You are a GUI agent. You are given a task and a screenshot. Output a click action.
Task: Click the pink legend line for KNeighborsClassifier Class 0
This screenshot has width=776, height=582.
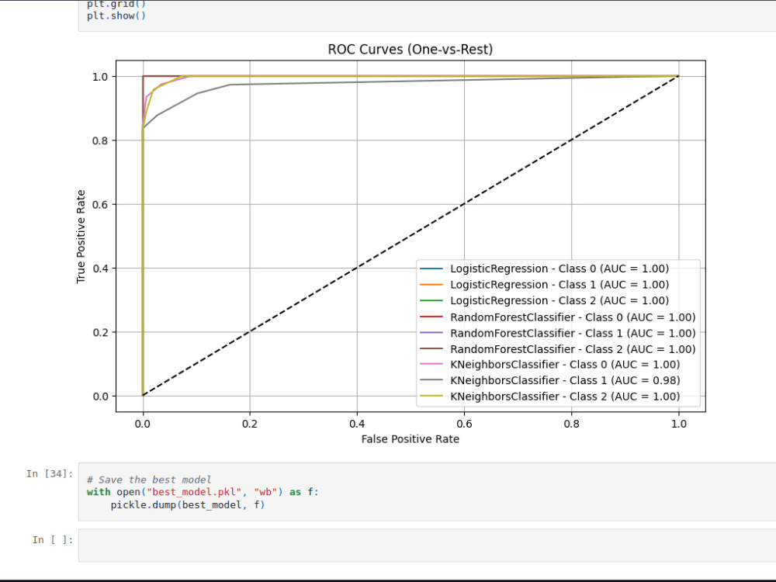[431, 364]
